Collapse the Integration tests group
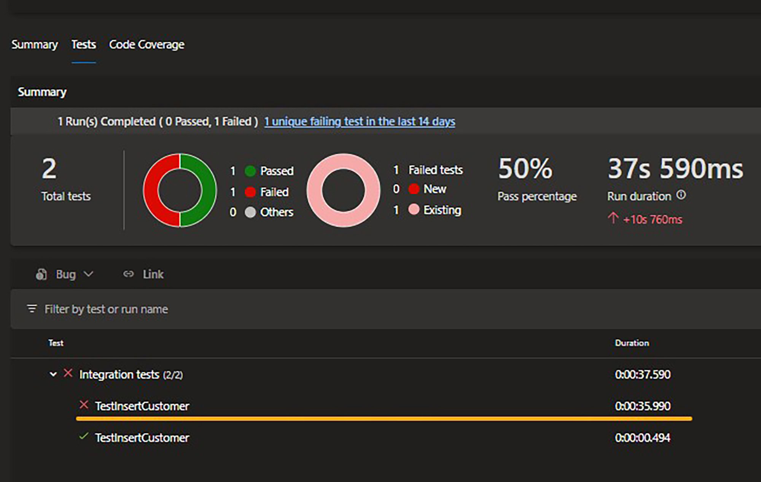This screenshot has width=761, height=482. point(53,374)
